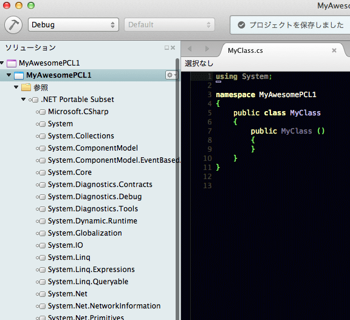Viewport: 350px width, 320px height.
Task: Undock the solution pad using square icon
Action: click(166, 47)
